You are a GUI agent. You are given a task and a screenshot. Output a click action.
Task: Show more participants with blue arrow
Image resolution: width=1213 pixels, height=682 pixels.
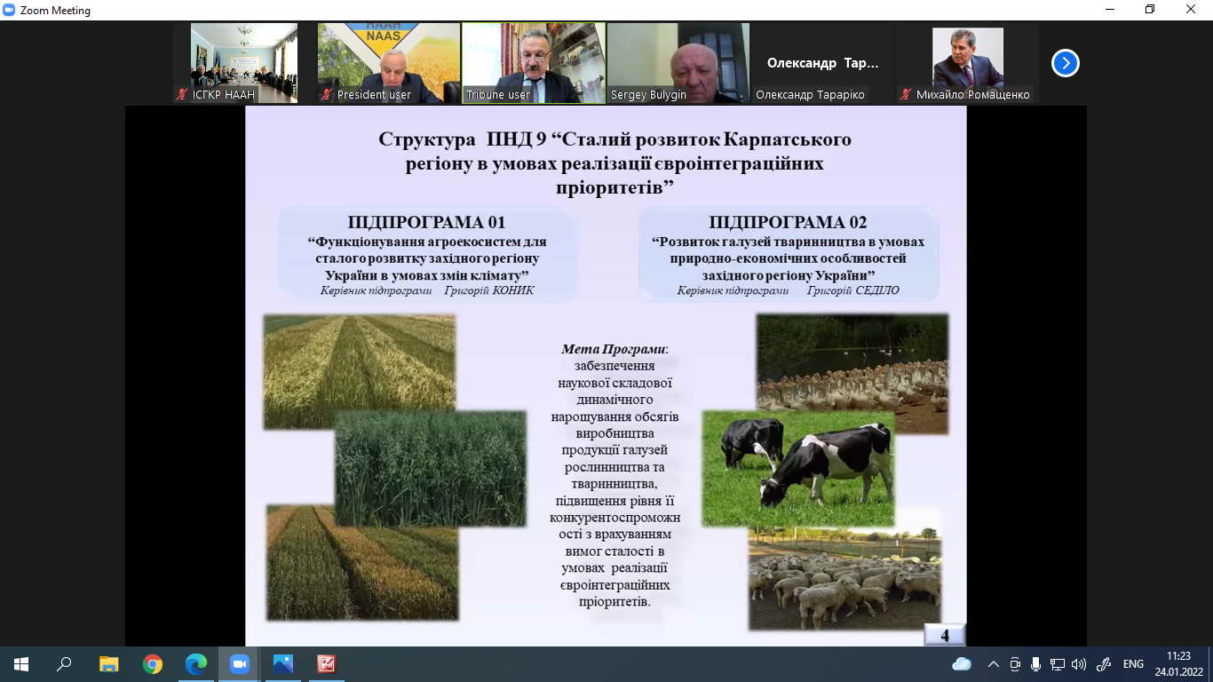pos(1065,63)
